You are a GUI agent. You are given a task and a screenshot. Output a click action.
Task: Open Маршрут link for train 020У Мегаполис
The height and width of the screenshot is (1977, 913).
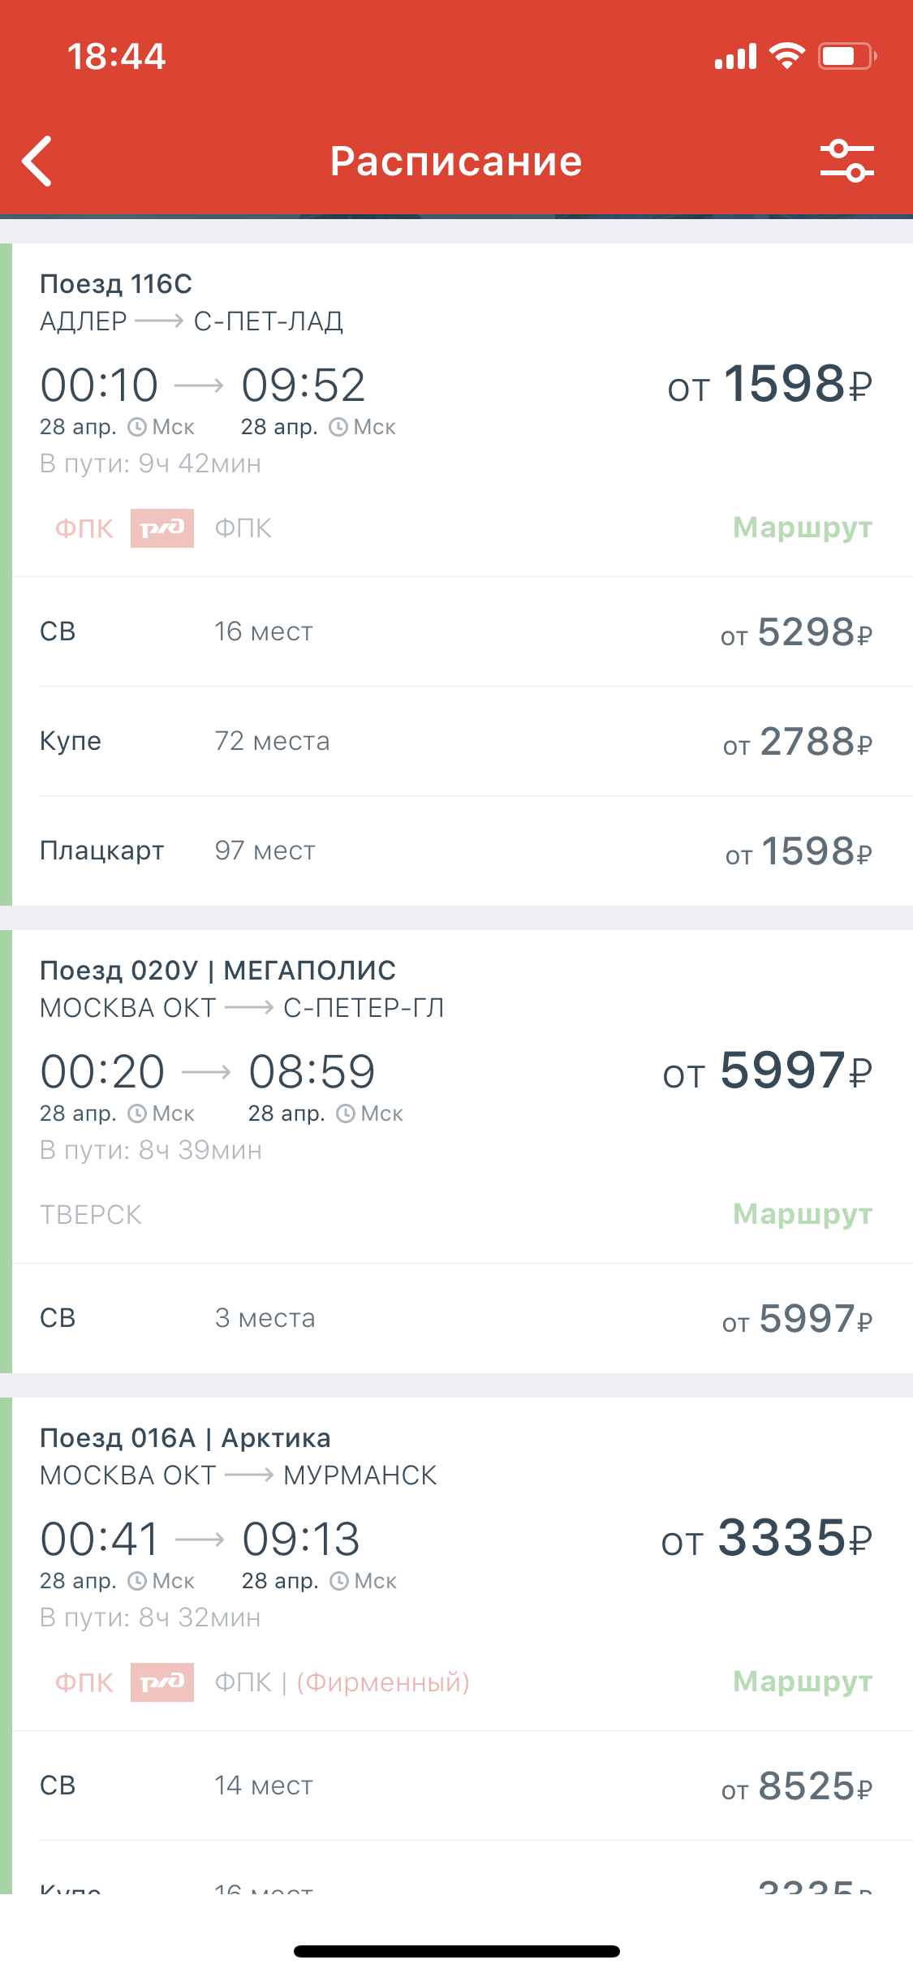[802, 1214]
